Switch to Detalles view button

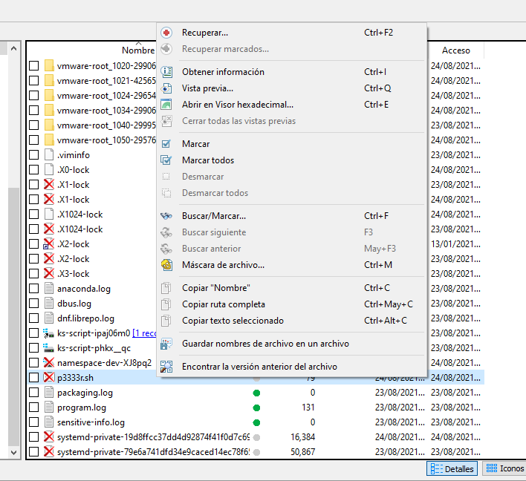click(x=452, y=468)
